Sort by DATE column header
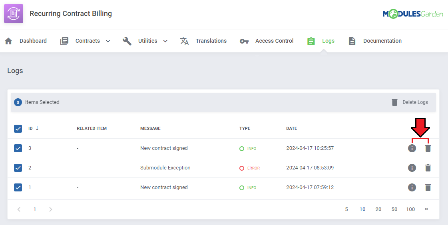This screenshot has width=448, height=225. coord(292,128)
